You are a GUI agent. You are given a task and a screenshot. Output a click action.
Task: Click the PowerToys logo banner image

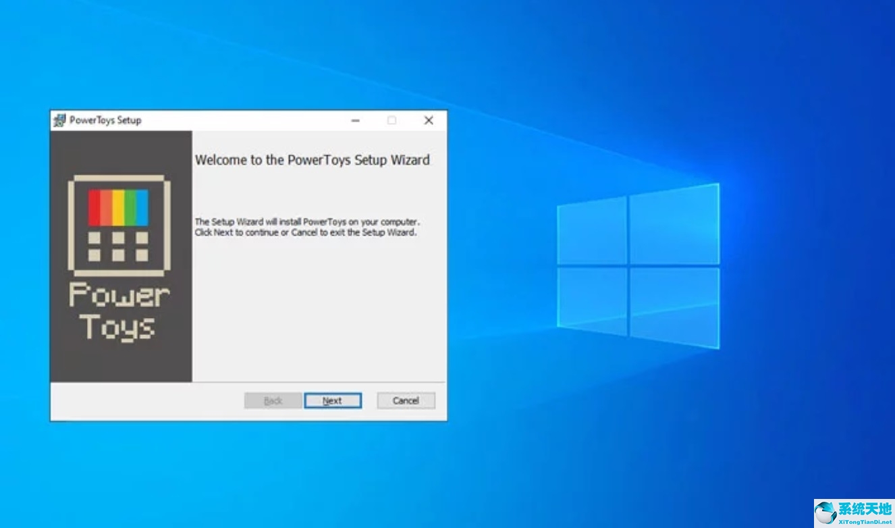pyautogui.click(x=121, y=256)
